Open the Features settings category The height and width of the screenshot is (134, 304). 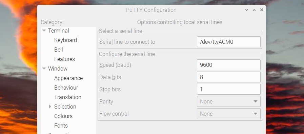click(64, 59)
